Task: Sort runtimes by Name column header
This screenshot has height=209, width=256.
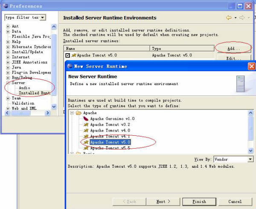Action: [107, 49]
